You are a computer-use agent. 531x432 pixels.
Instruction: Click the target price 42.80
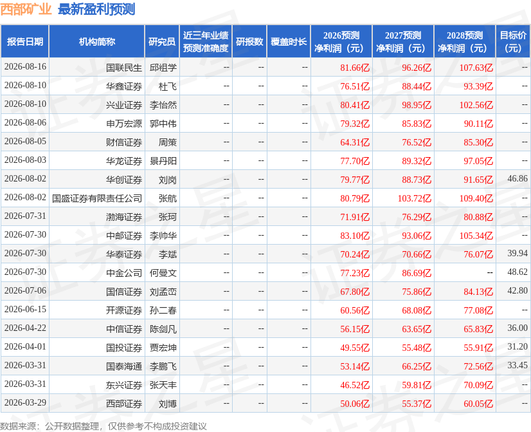coord(517,290)
